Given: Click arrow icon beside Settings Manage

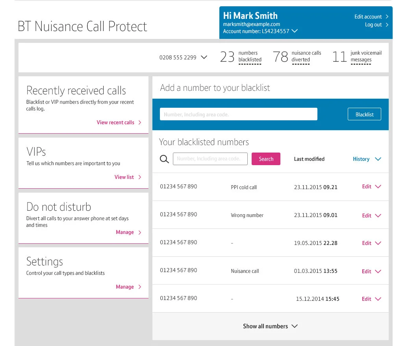Looking at the screenshot, I should coord(140,287).
